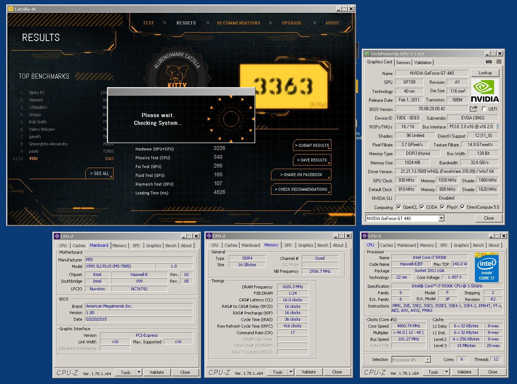Select Caches tab in CPU-Z CPU window
517x384 pixels.
[x=386, y=245]
